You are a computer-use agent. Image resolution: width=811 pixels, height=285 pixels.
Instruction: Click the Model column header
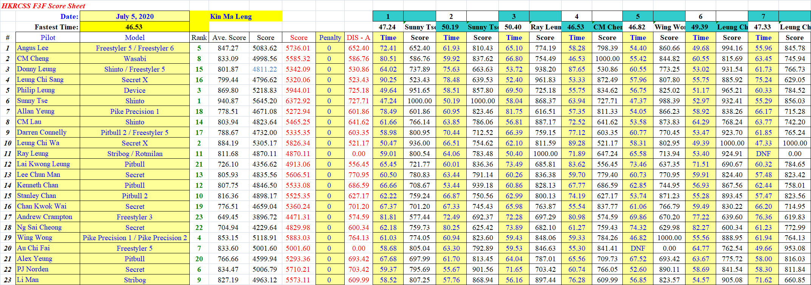(x=135, y=37)
